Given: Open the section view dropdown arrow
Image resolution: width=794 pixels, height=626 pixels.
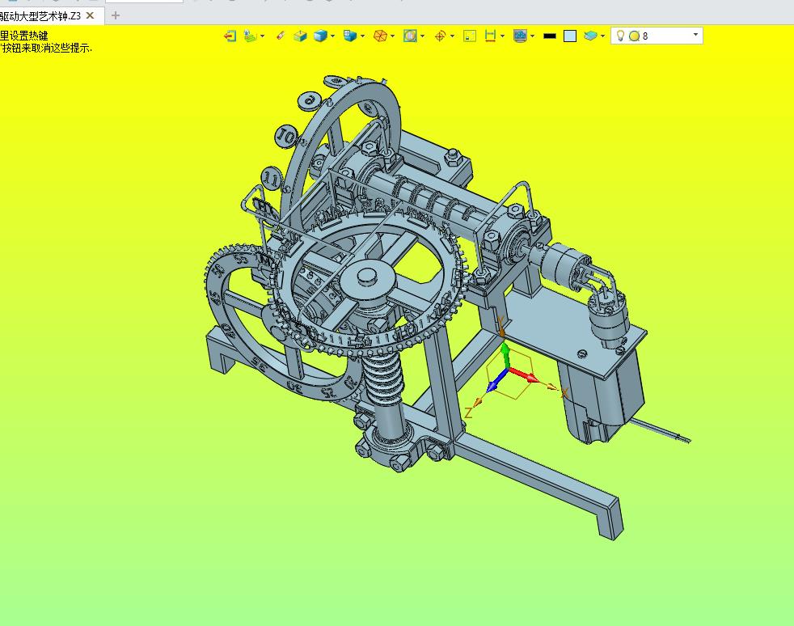Looking at the screenshot, I should [x=422, y=36].
